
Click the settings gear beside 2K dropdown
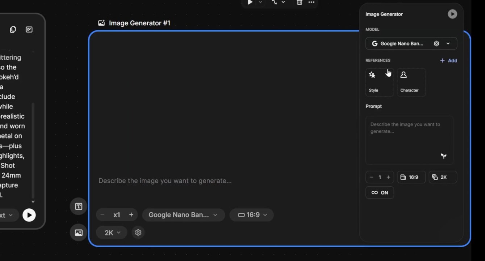coord(138,232)
